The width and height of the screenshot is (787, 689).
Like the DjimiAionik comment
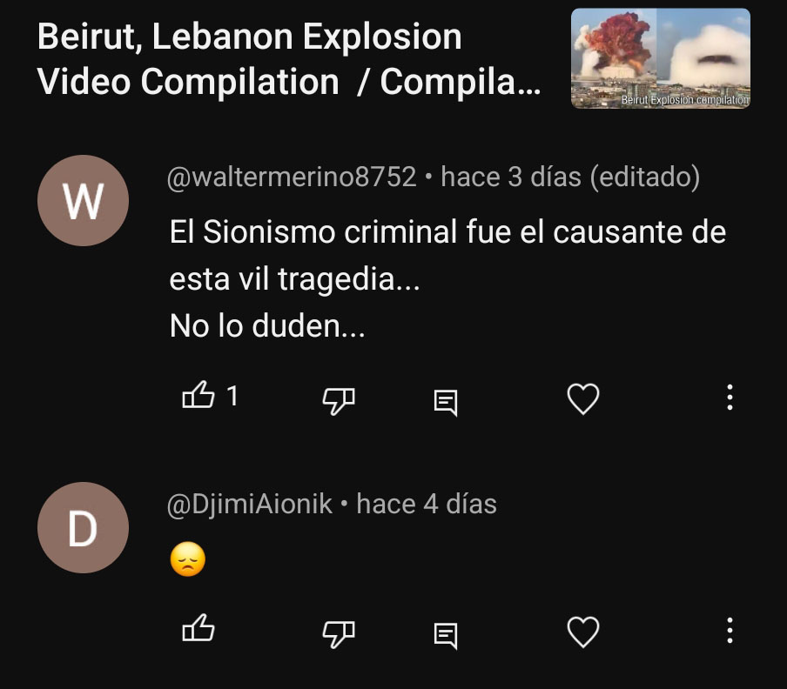point(198,628)
